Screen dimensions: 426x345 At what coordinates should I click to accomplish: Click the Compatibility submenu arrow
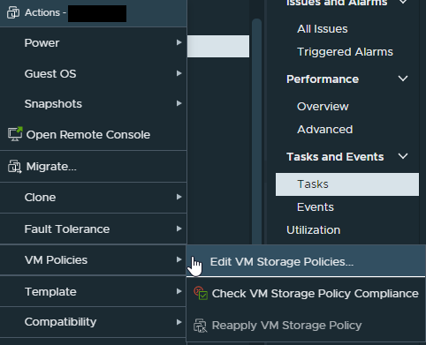[x=179, y=322]
